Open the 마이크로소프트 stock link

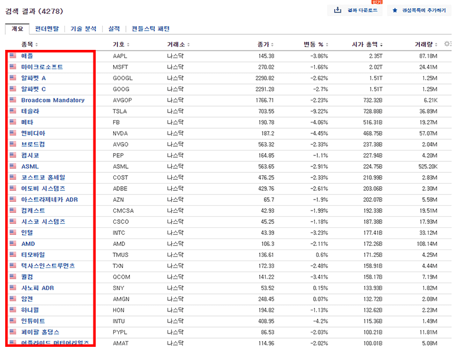tap(42, 67)
